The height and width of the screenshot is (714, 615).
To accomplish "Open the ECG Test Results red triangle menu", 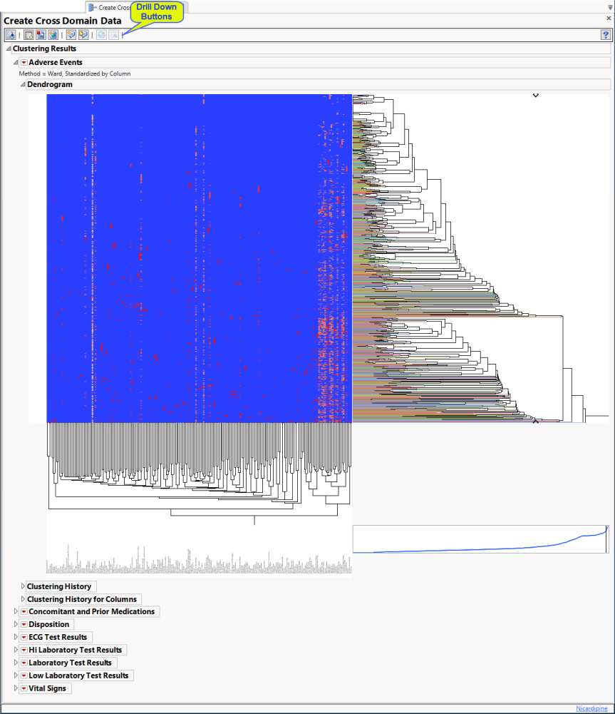I will pyautogui.click(x=24, y=638).
